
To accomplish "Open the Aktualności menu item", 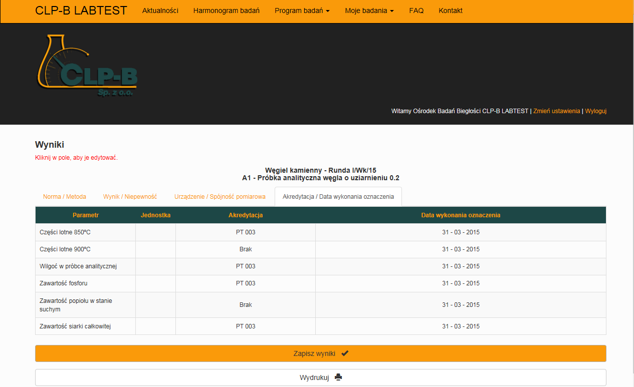I will pos(160,11).
